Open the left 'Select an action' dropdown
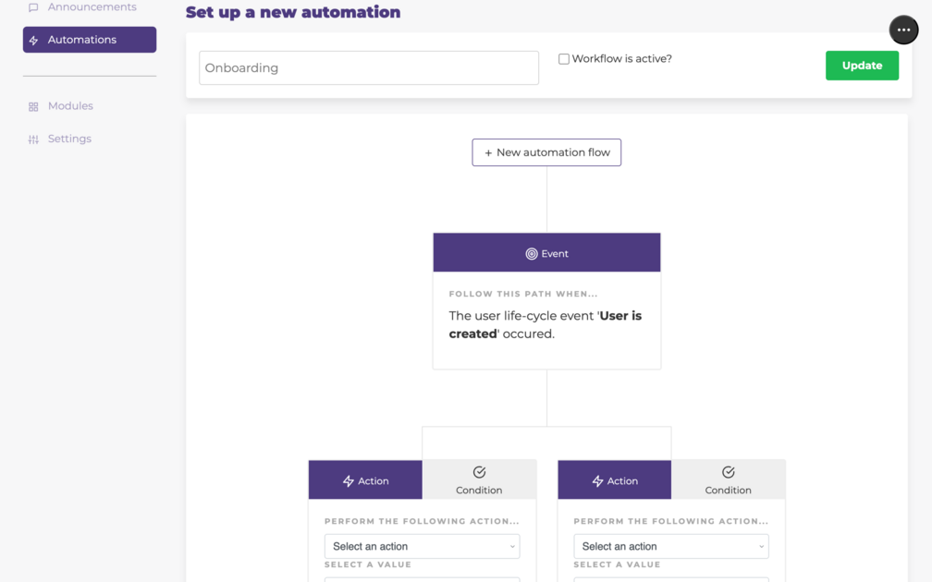The height and width of the screenshot is (582, 932). click(x=422, y=546)
